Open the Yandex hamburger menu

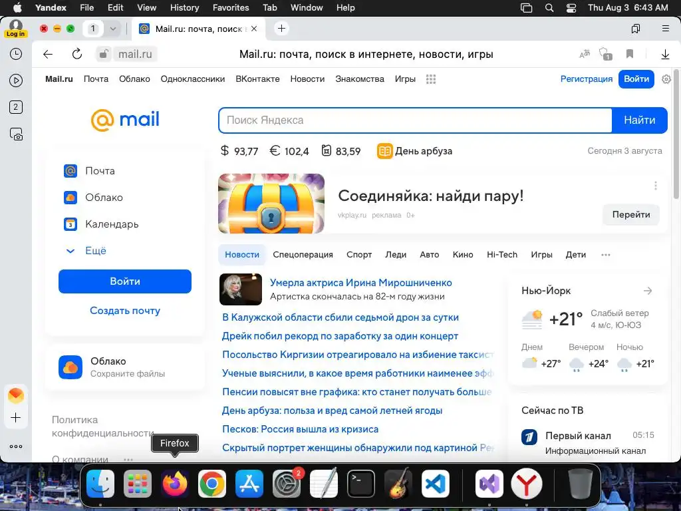click(x=665, y=29)
